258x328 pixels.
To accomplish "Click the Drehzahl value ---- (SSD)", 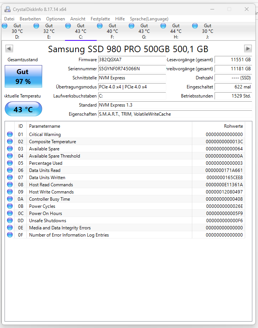I will [233, 78].
